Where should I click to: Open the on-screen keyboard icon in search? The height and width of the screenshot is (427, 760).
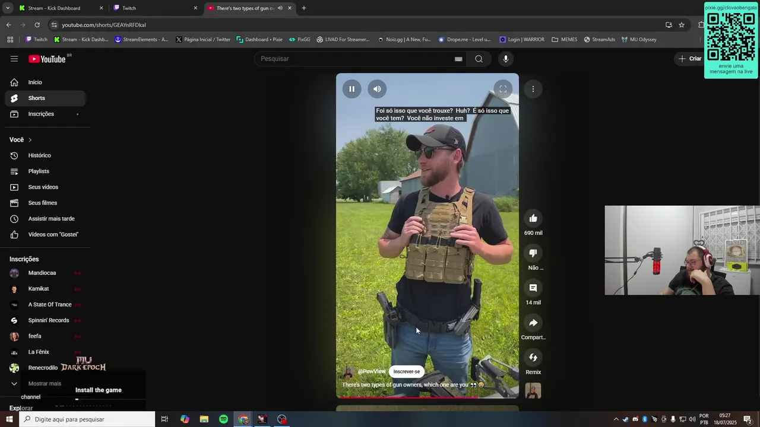click(x=458, y=59)
